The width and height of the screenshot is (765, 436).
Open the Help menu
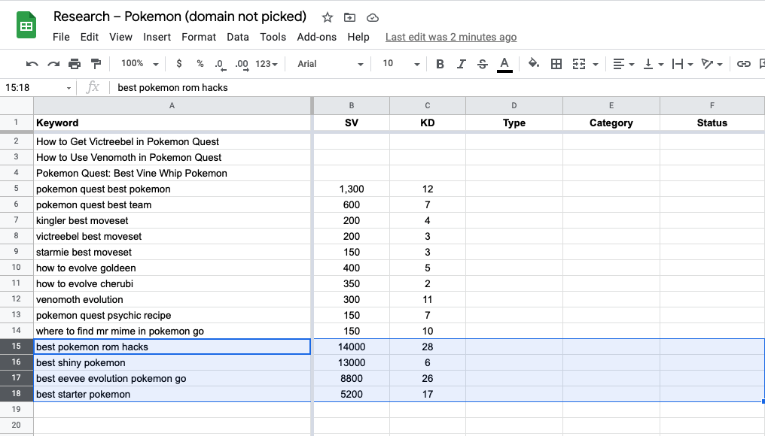[x=358, y=37]
